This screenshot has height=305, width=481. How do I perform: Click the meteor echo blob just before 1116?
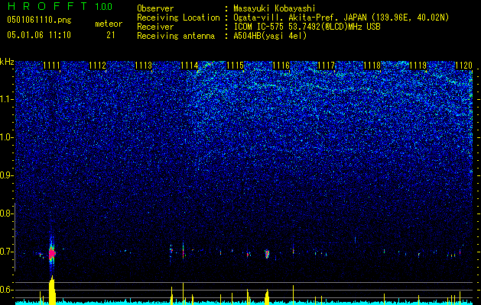click(x=267, y=254)
